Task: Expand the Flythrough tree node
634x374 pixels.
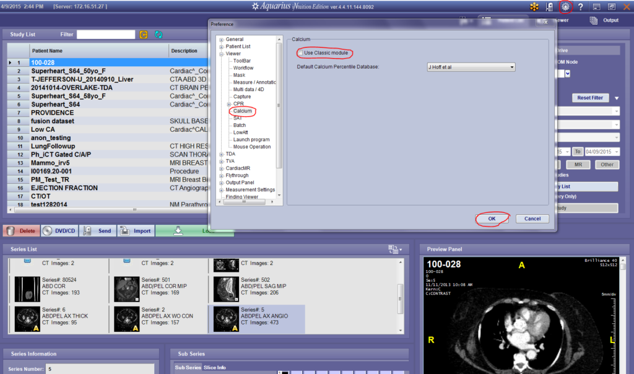Action: [221, 175]
